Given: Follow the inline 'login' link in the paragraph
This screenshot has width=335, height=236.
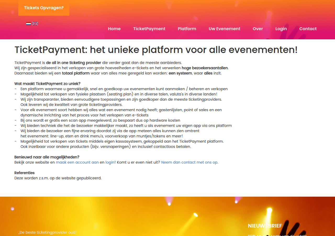Looking at the screenshot, I should (x=110, y=162).
